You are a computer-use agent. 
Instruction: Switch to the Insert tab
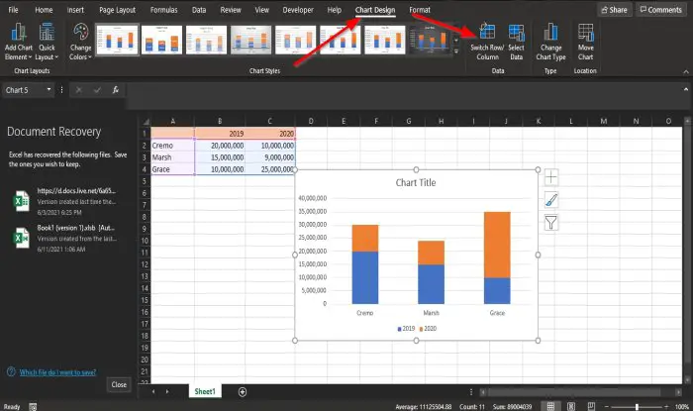tap(75, 10)
